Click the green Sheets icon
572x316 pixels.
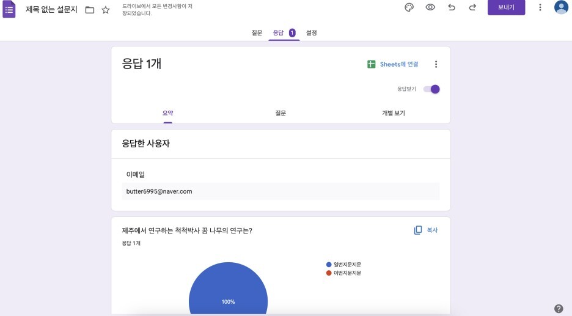point(372,64)
